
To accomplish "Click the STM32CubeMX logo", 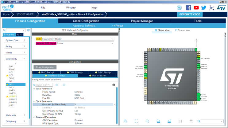I will click(8, 8).
